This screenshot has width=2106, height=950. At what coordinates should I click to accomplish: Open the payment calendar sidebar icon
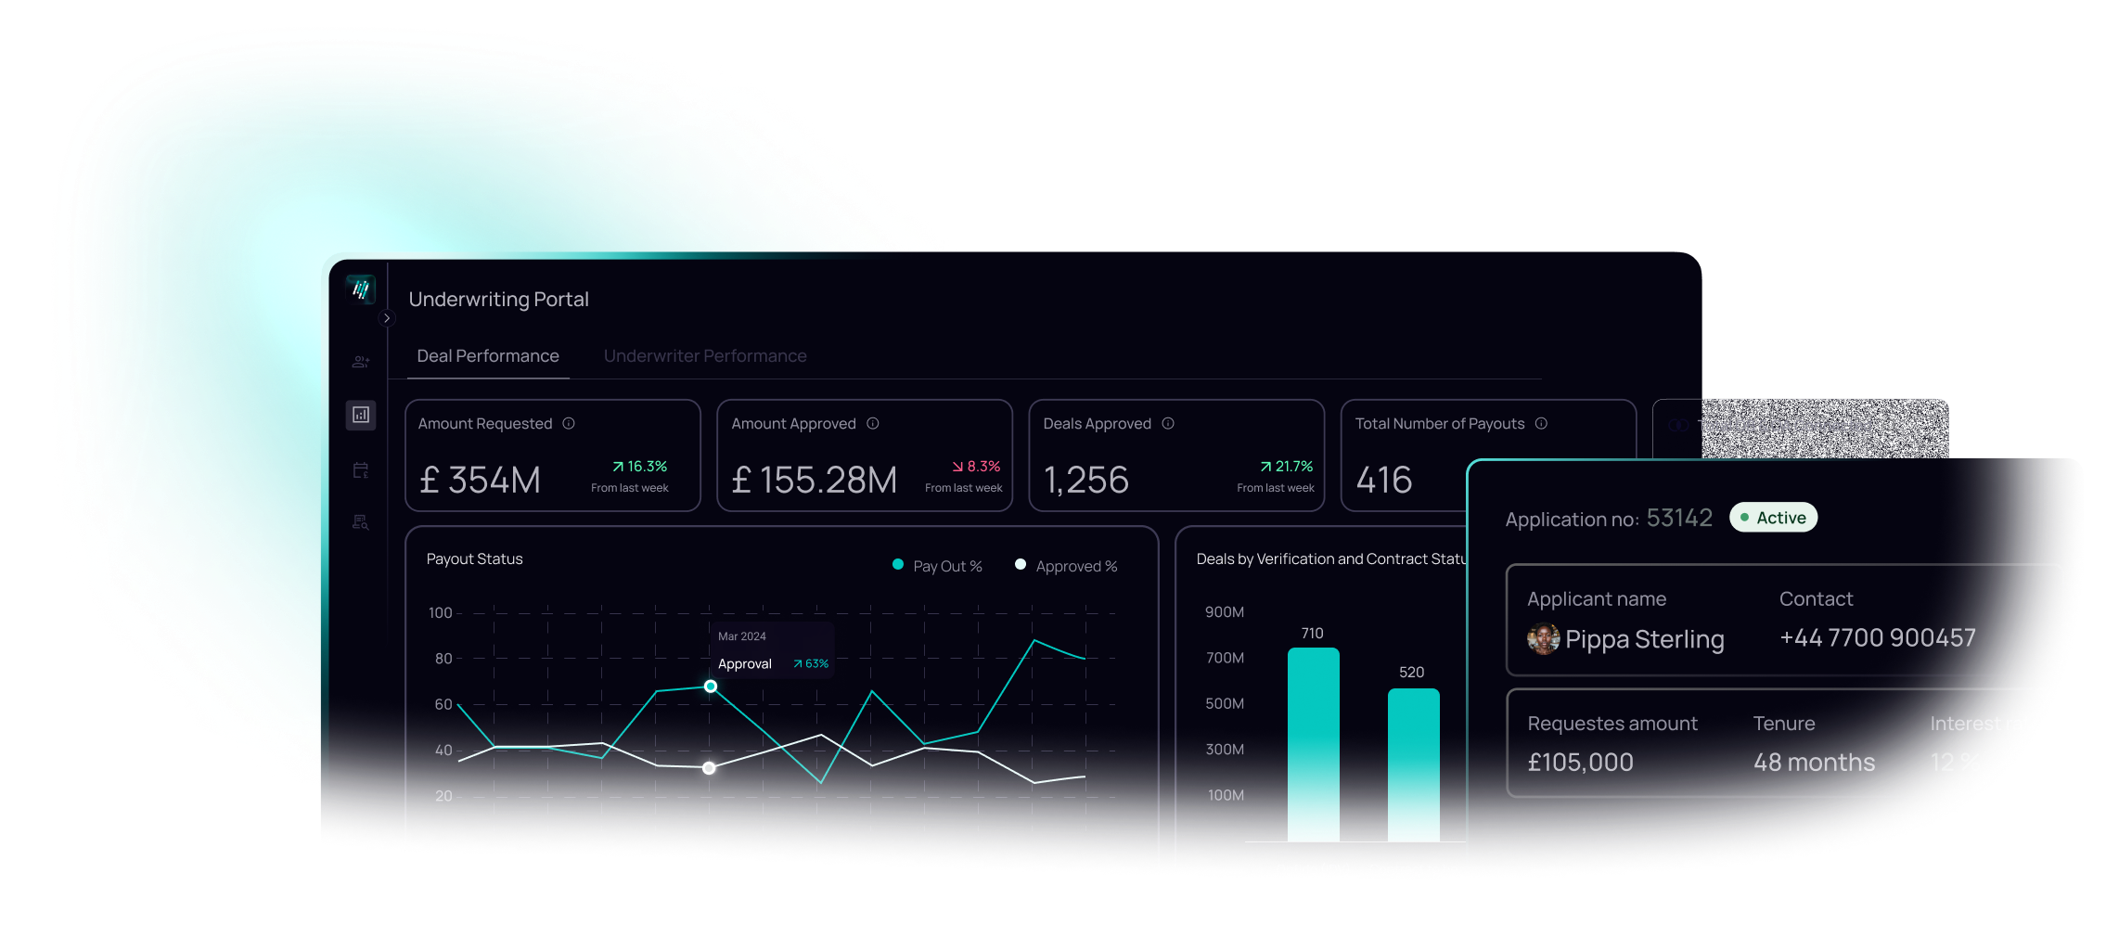click(x=361, y=470)
